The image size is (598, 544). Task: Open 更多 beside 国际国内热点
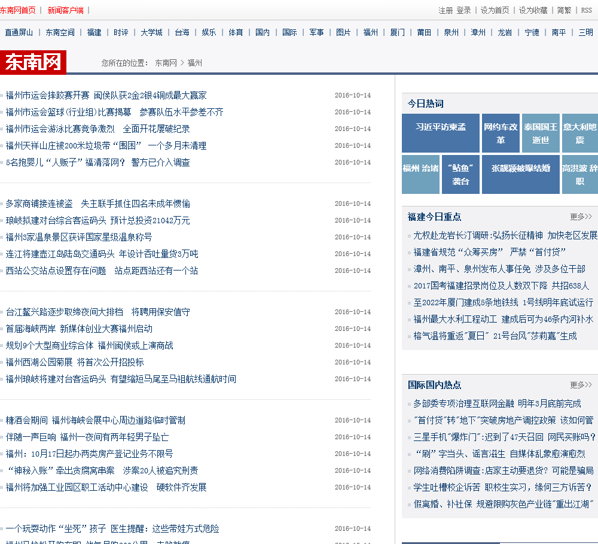pyautogui.click(x=581, y=385)
